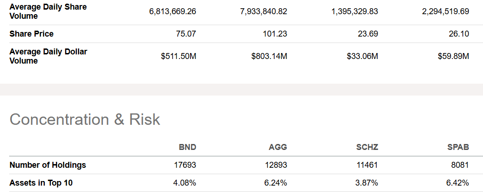Select the 17693 holdings value
483x192 pixels.
tap(185, 165)
